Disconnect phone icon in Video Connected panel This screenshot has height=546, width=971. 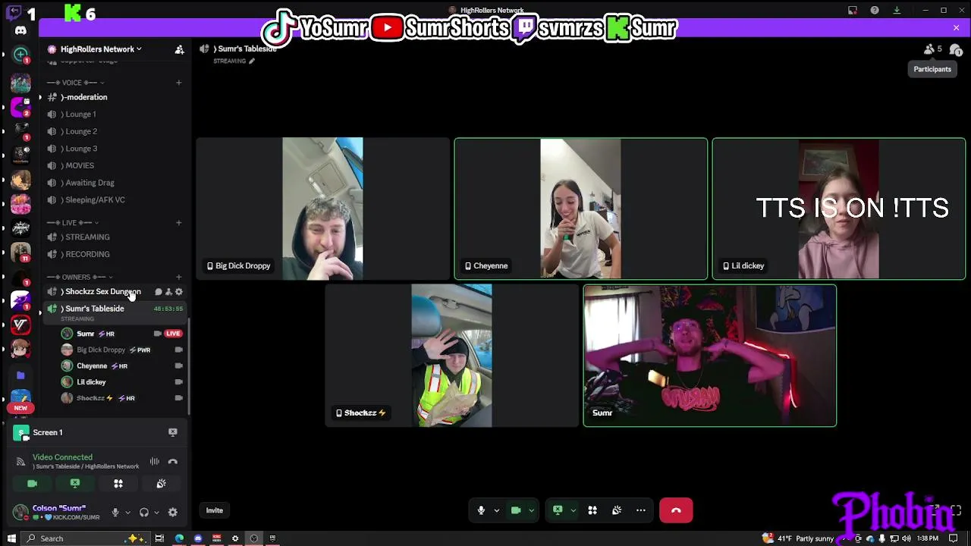point(173,461)
